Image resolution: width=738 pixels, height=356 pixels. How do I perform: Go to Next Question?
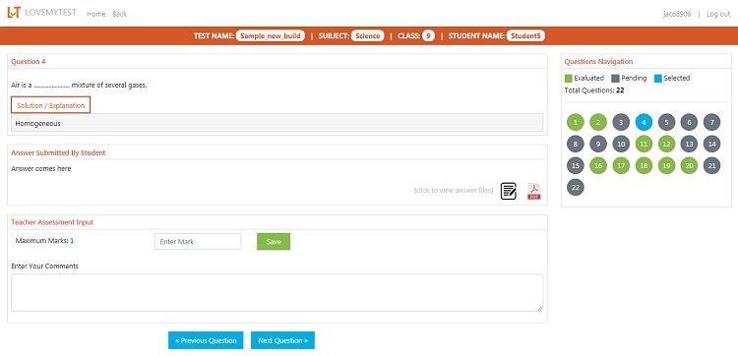coord(282,340)
